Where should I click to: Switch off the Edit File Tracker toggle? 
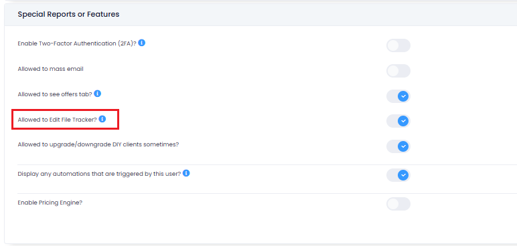click(398, 121)
